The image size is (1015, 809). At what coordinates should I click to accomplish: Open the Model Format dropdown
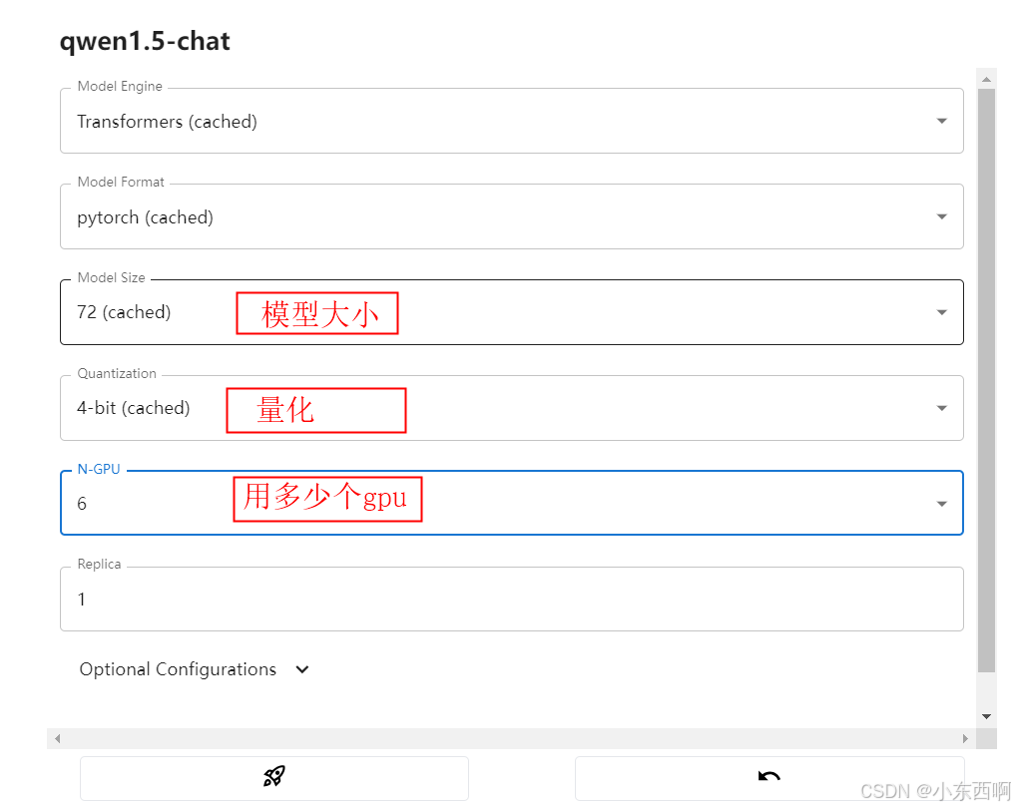click(511, 216)
